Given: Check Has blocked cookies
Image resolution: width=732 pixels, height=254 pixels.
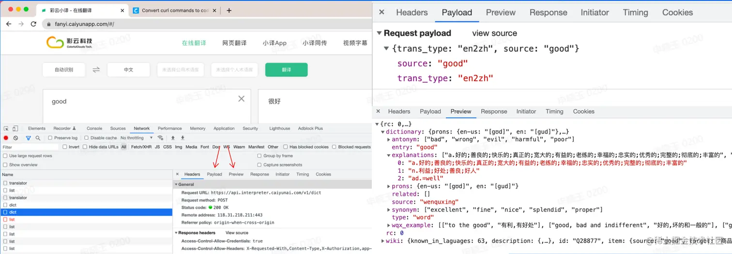Looking at the screenshot, I should pyautogui.click(x=286, y=147).
